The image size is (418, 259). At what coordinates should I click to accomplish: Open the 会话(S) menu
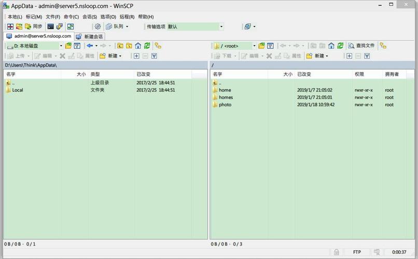point(90,17)
